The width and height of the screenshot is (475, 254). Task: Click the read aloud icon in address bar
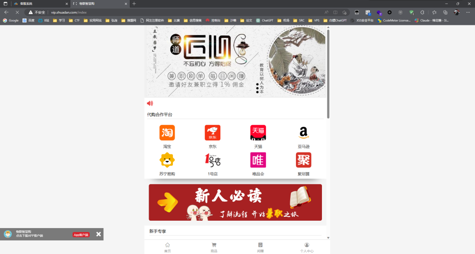(326, 12)
